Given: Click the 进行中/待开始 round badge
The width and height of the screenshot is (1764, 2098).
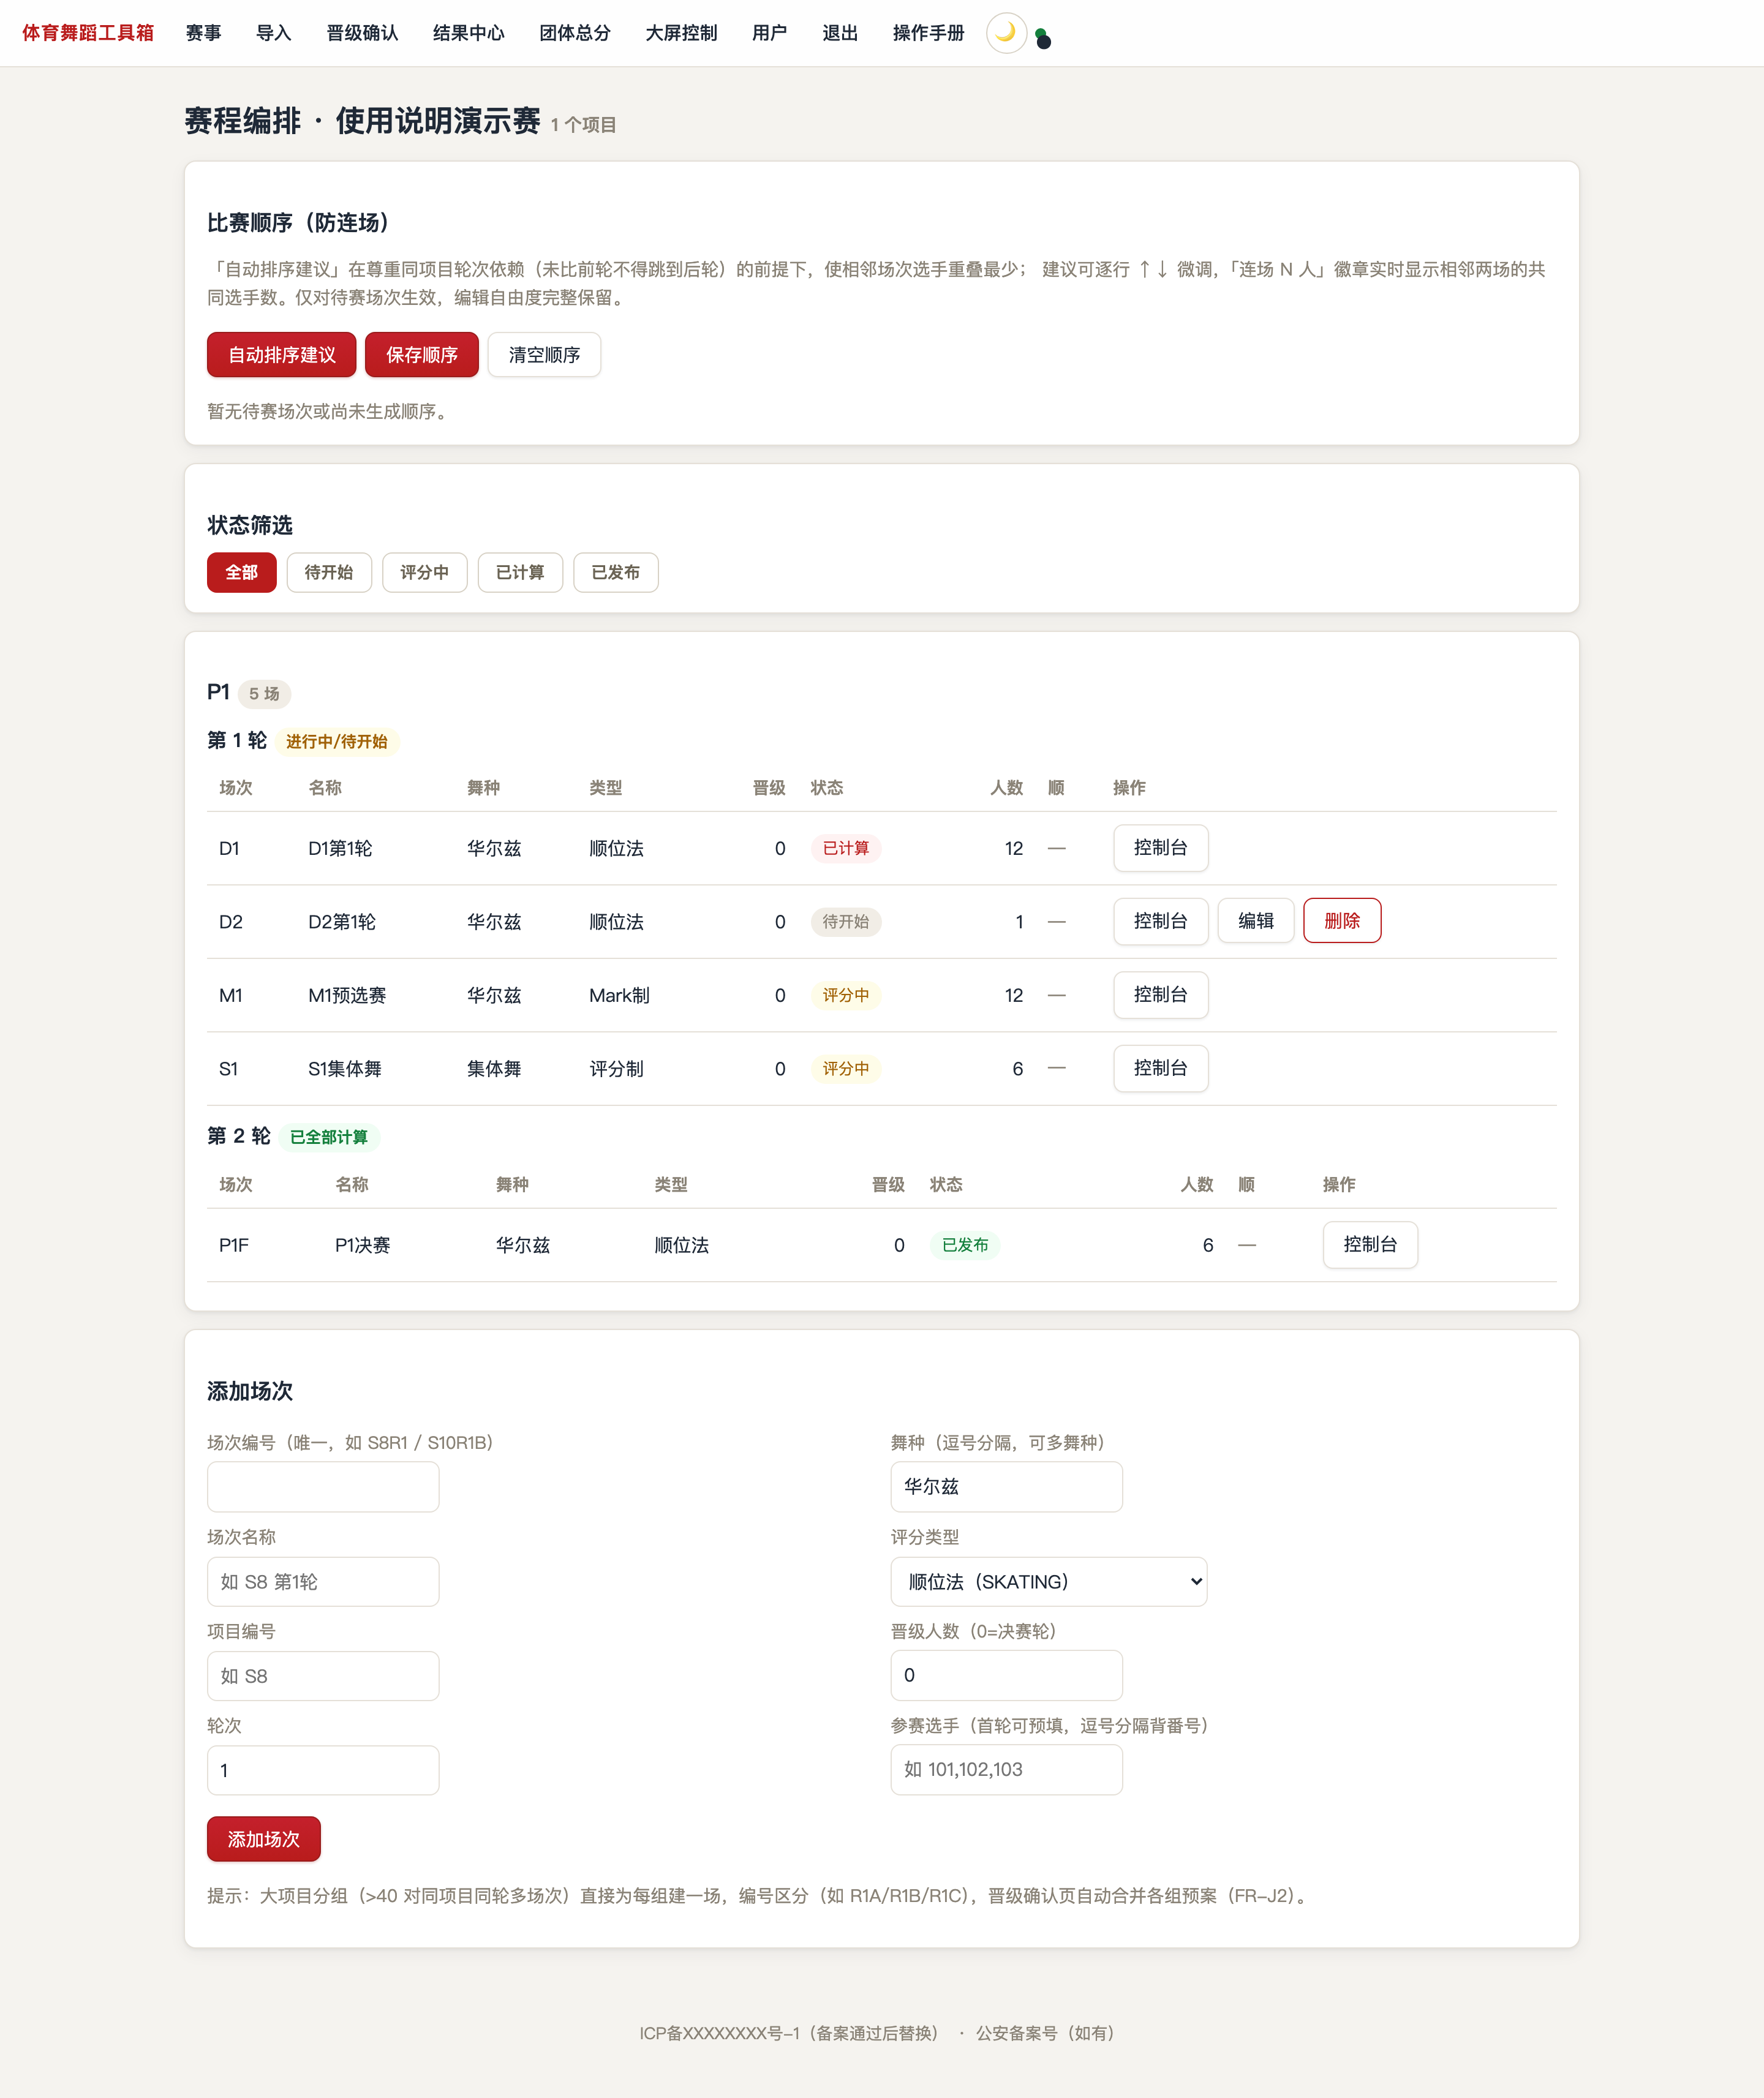Looking at the screenshot, I should click(336, 742).
